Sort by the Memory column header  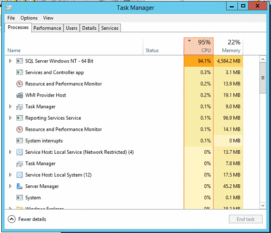pos(228,46)
